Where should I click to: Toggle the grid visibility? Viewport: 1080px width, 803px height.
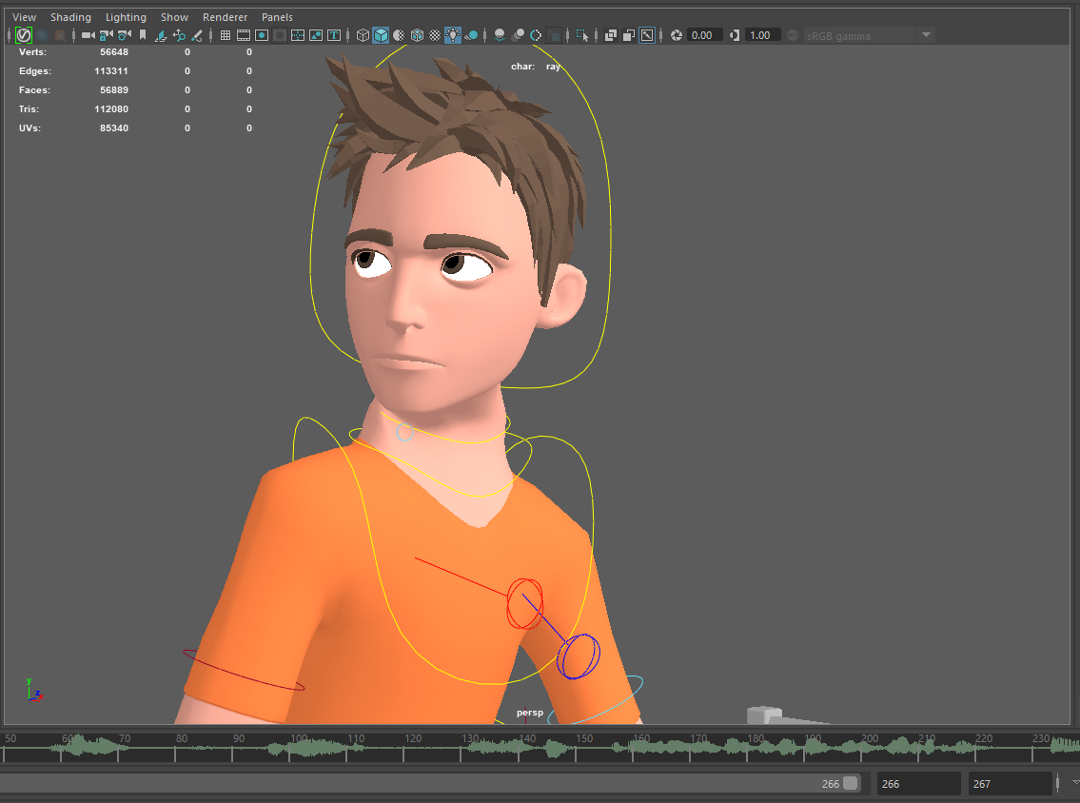click(225, 34)
